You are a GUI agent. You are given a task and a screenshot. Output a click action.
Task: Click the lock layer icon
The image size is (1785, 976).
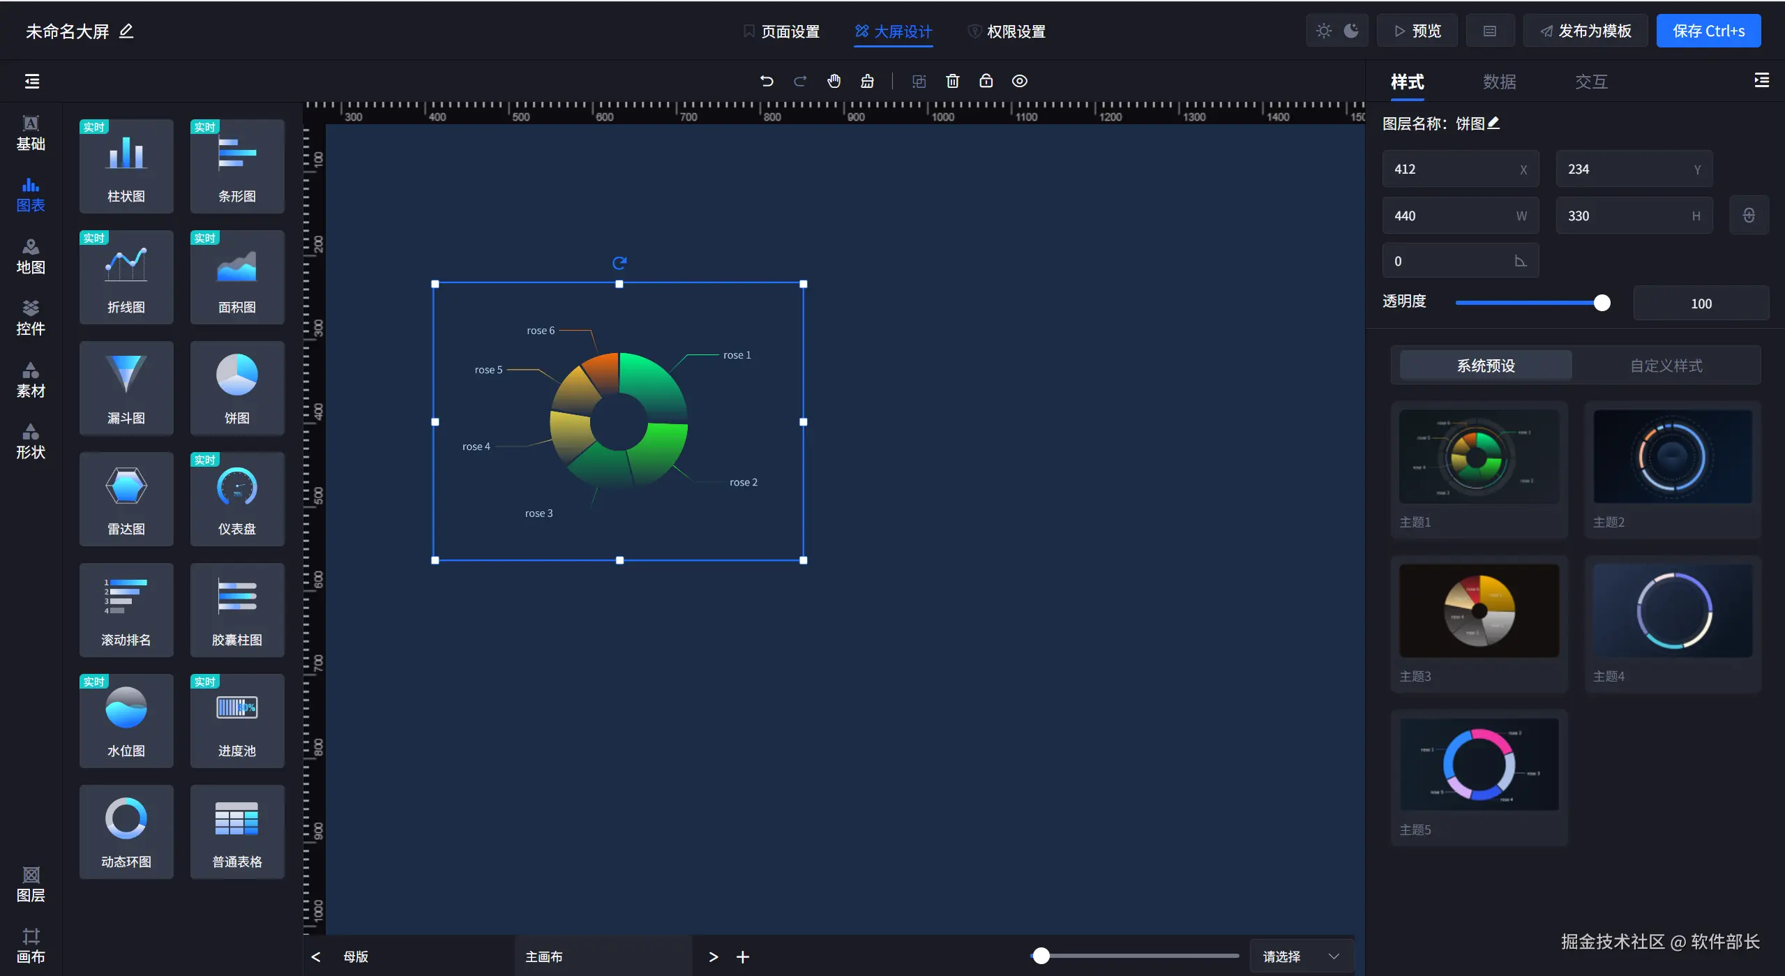click(x=986, y=81)
